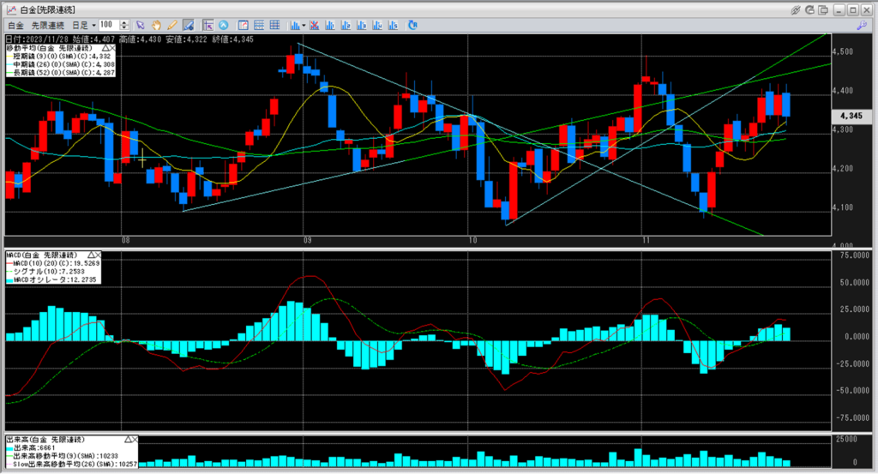
Task: Load chart template number 3
Action: (361, 25)
